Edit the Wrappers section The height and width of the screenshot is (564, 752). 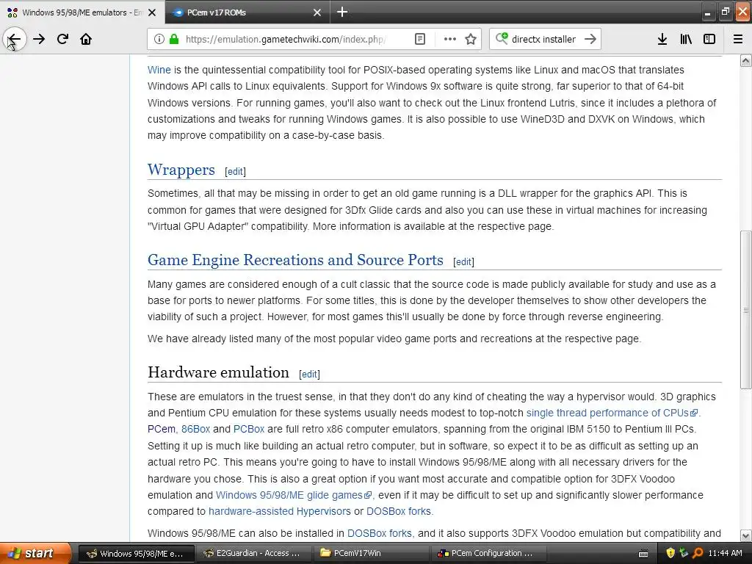click(235, 172)
